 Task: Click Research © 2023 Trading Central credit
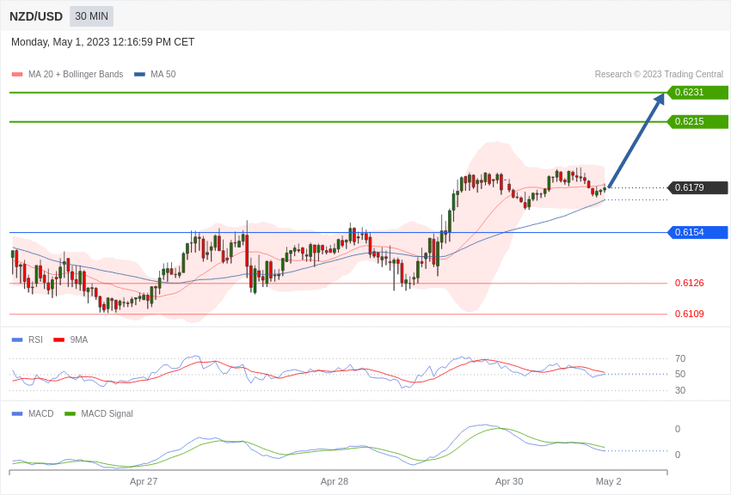tap(659, 74)
